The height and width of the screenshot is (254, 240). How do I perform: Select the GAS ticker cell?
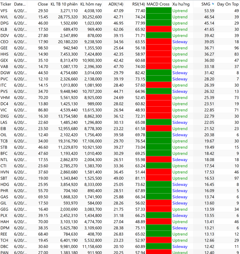pos(4,197)
